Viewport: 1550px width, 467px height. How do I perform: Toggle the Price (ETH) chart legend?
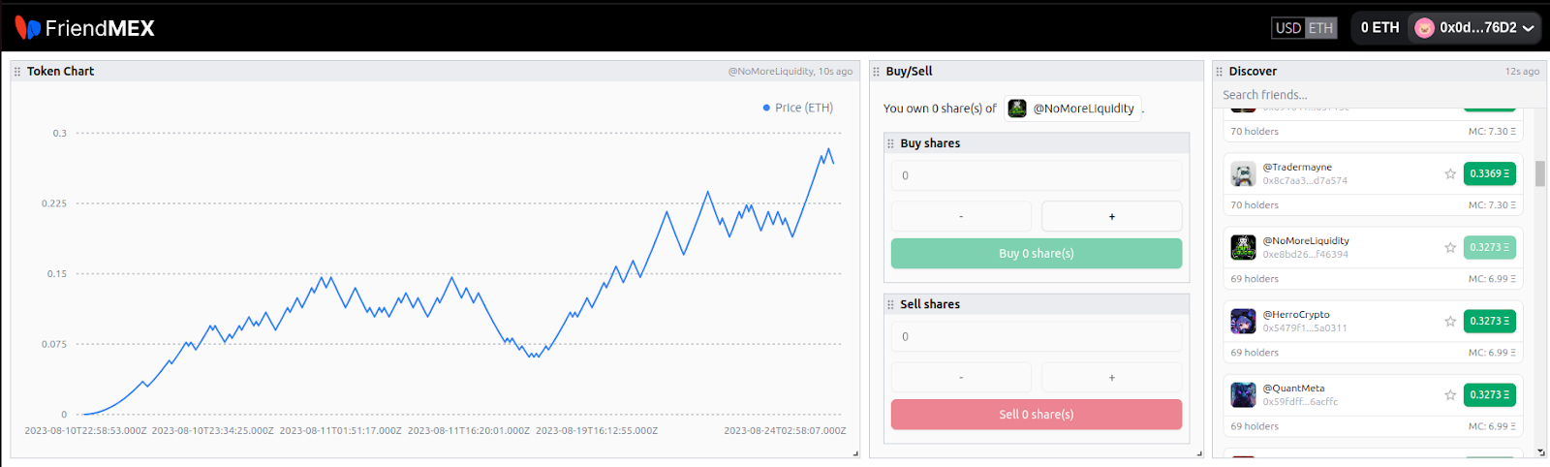tap(797, 108)
